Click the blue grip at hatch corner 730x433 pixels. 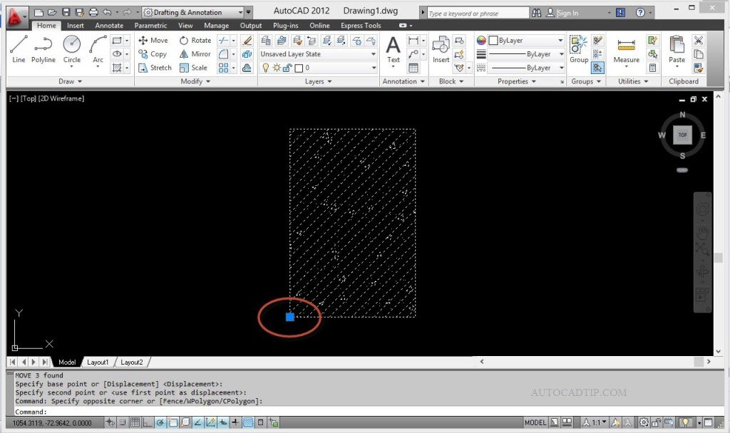pyautogui.click(x=290, y=317)
